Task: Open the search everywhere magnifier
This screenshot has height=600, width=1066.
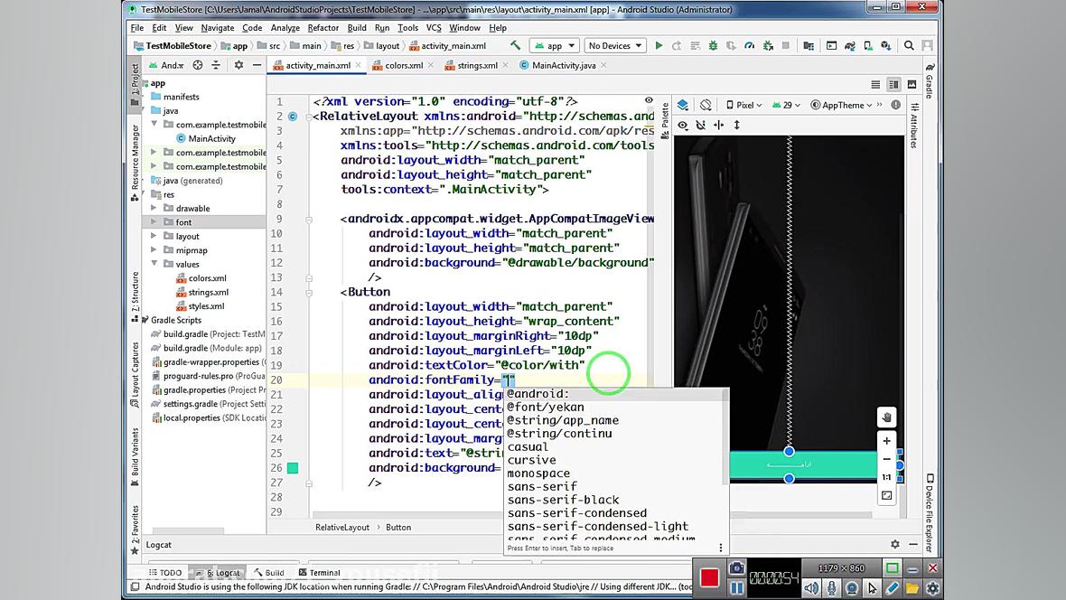Action: 909,46
